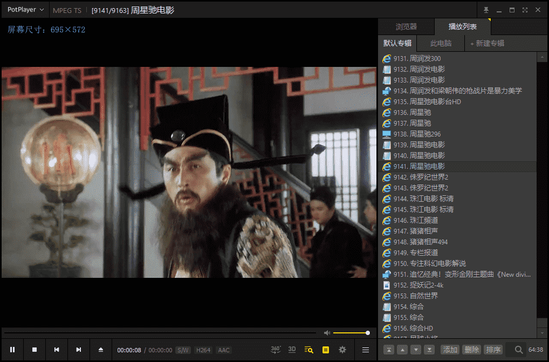Click the playlist search magnifier icon
Viewport: 549px width, 362px height.
click(519, 350)
